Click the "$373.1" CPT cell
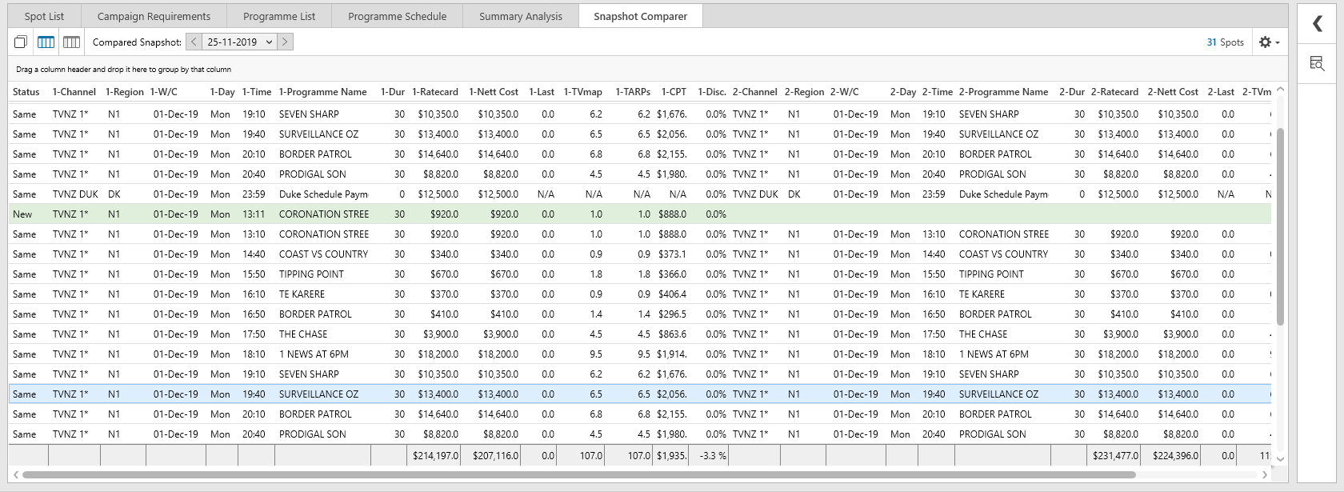The height and width of the screenshot is (492, 1344). tap(672, 254)
